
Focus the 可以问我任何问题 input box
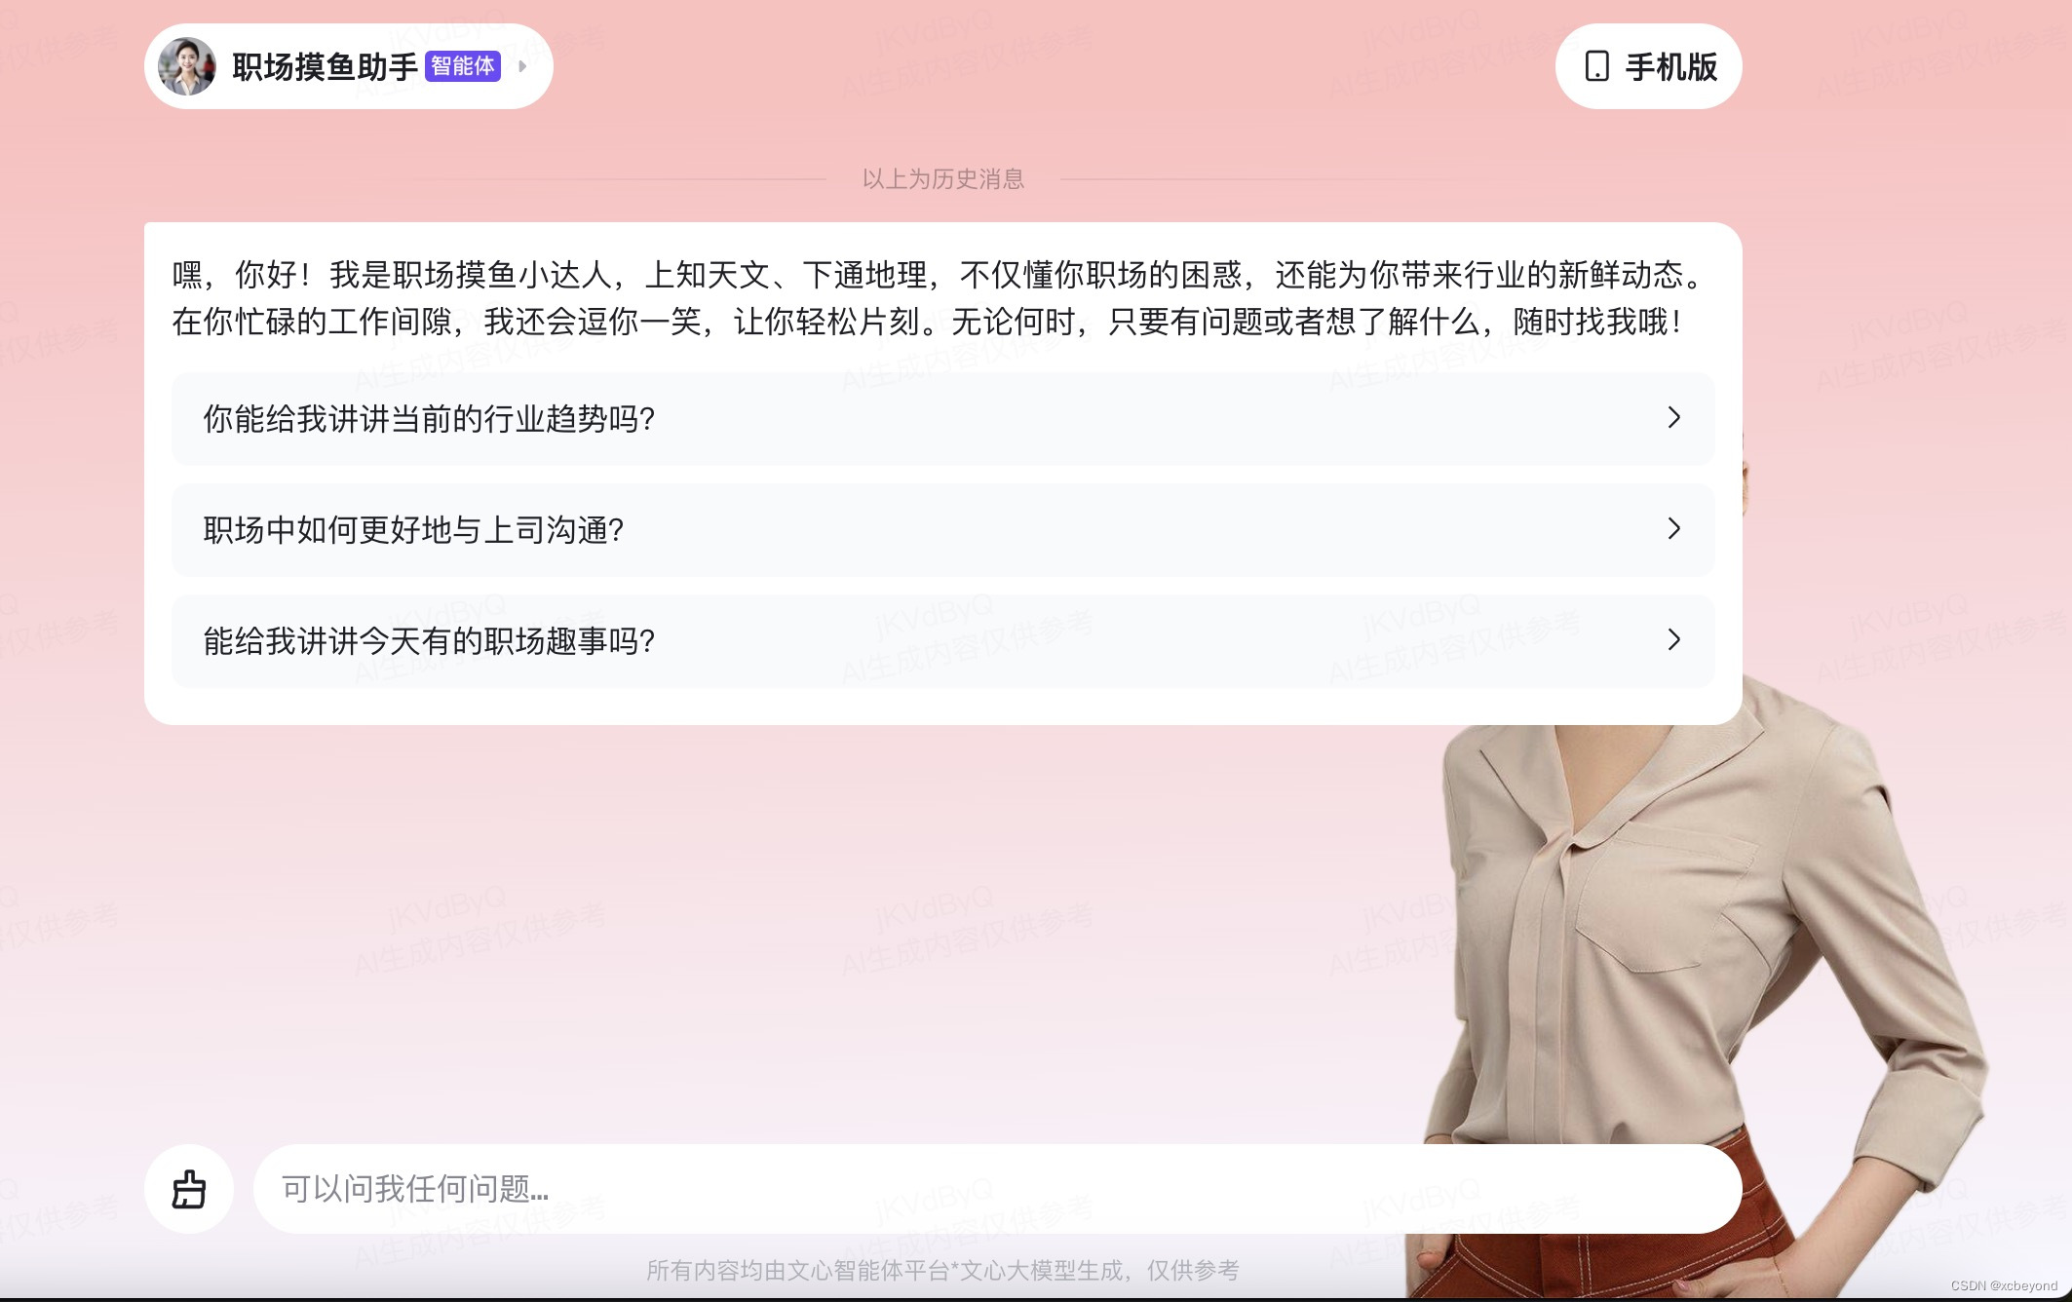tap(994, 1189)
